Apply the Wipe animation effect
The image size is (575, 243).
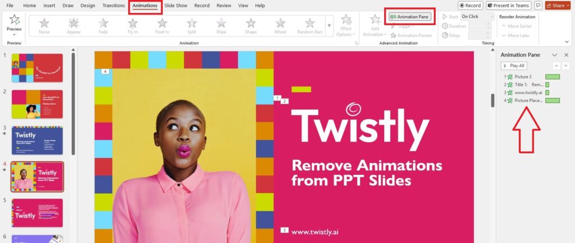click(x=221, y=26)
